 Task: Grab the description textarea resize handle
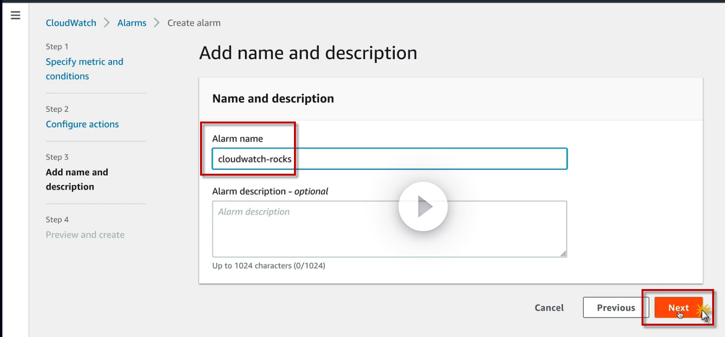tap(563, 254)
